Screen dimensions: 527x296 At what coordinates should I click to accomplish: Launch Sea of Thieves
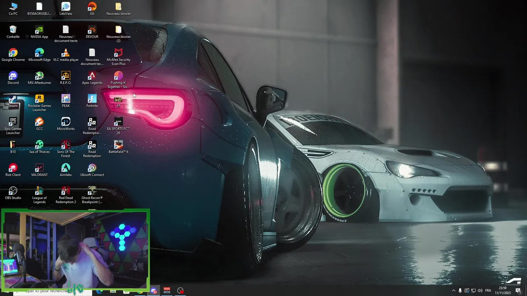[40, 147]
